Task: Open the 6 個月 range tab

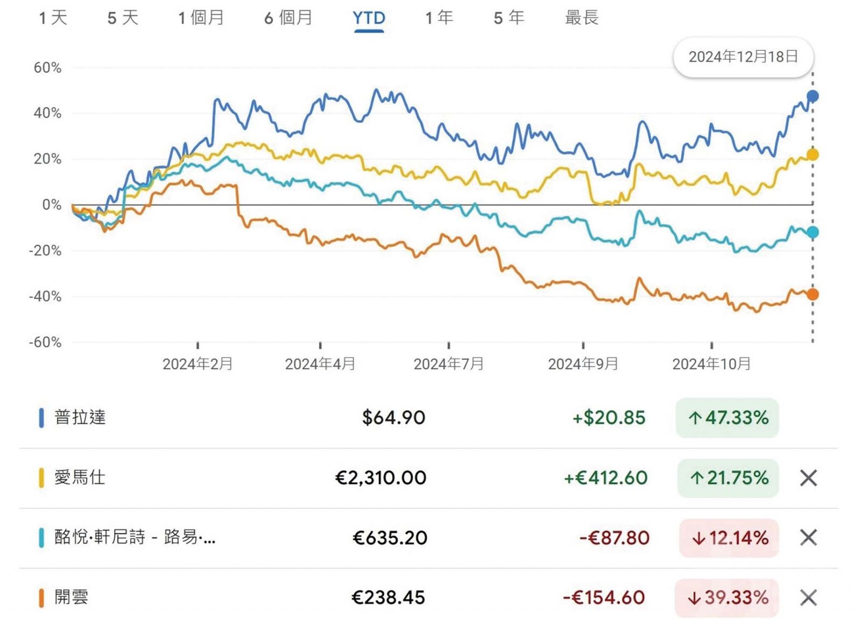Action: click(x=288, y=18)
